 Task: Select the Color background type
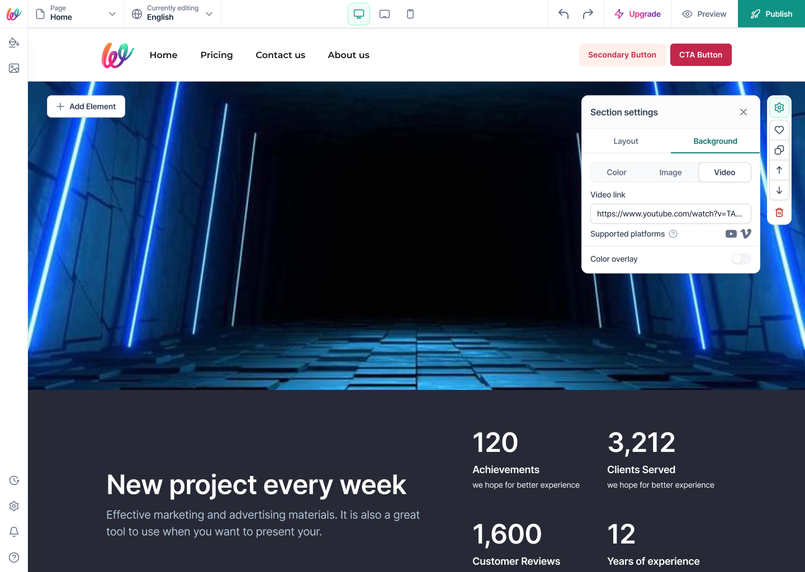[x=617, y=173]
